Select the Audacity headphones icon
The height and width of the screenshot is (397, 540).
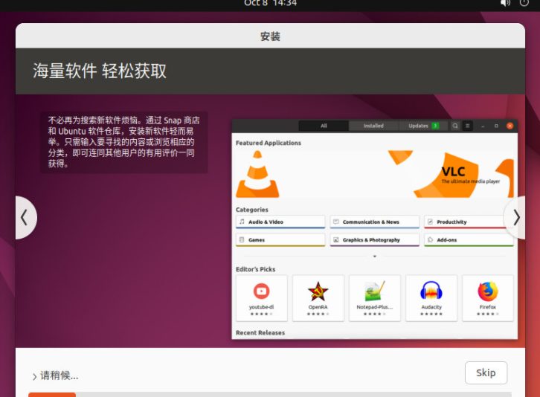tap(431, 291)
